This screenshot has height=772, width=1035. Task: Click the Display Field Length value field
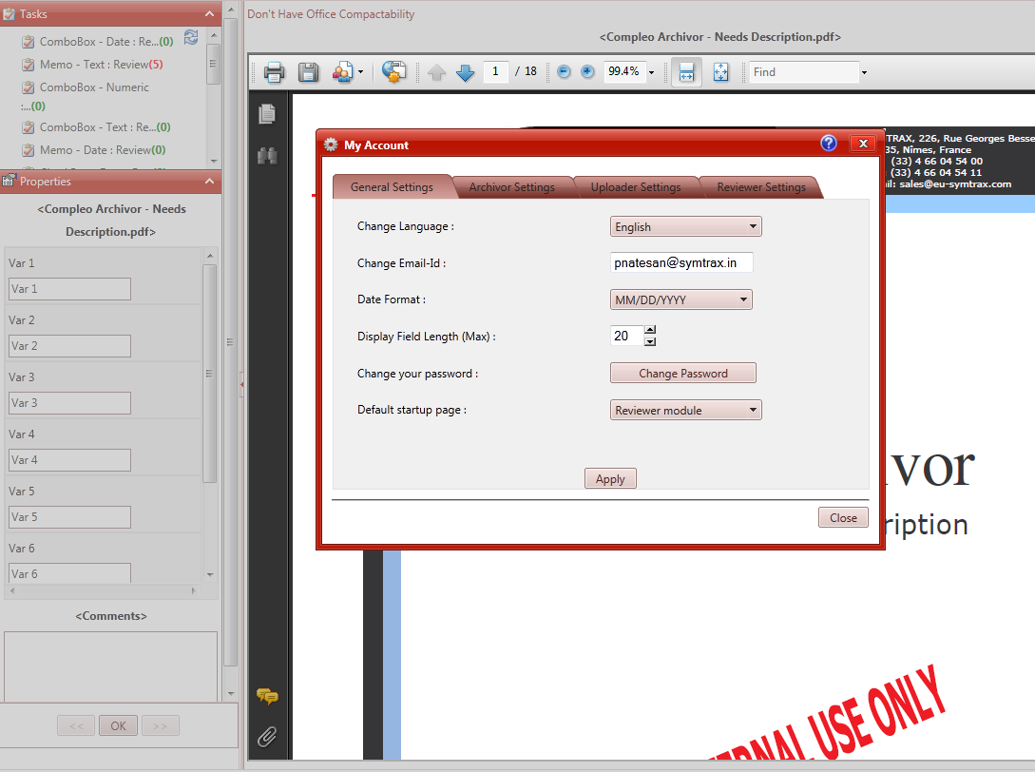[x=626, y=337]
